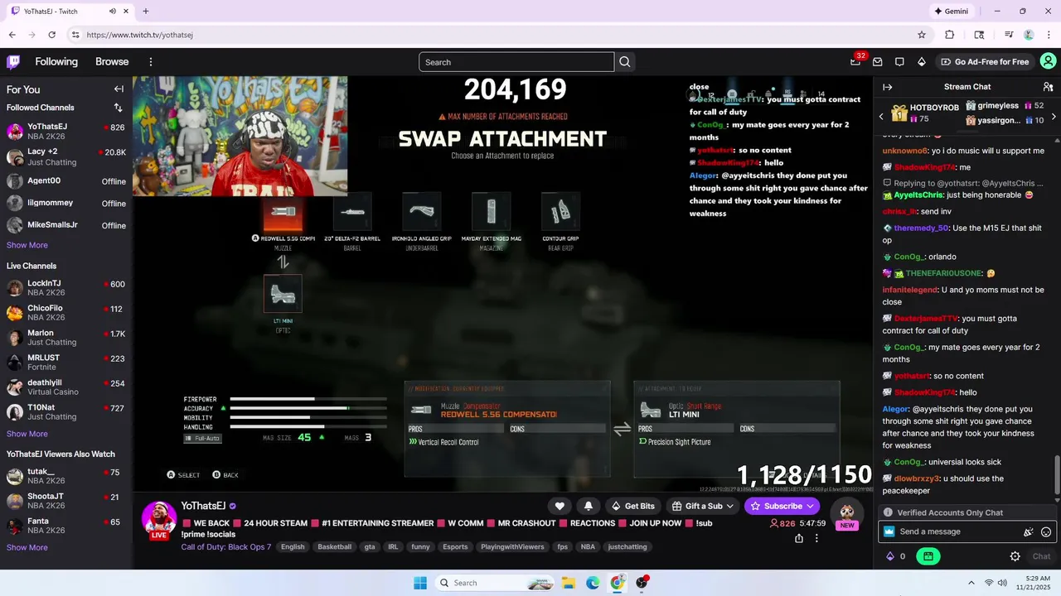Bookmark the page with the star icon
Viewport: 1061px width, 596px height.
(921, 35)
